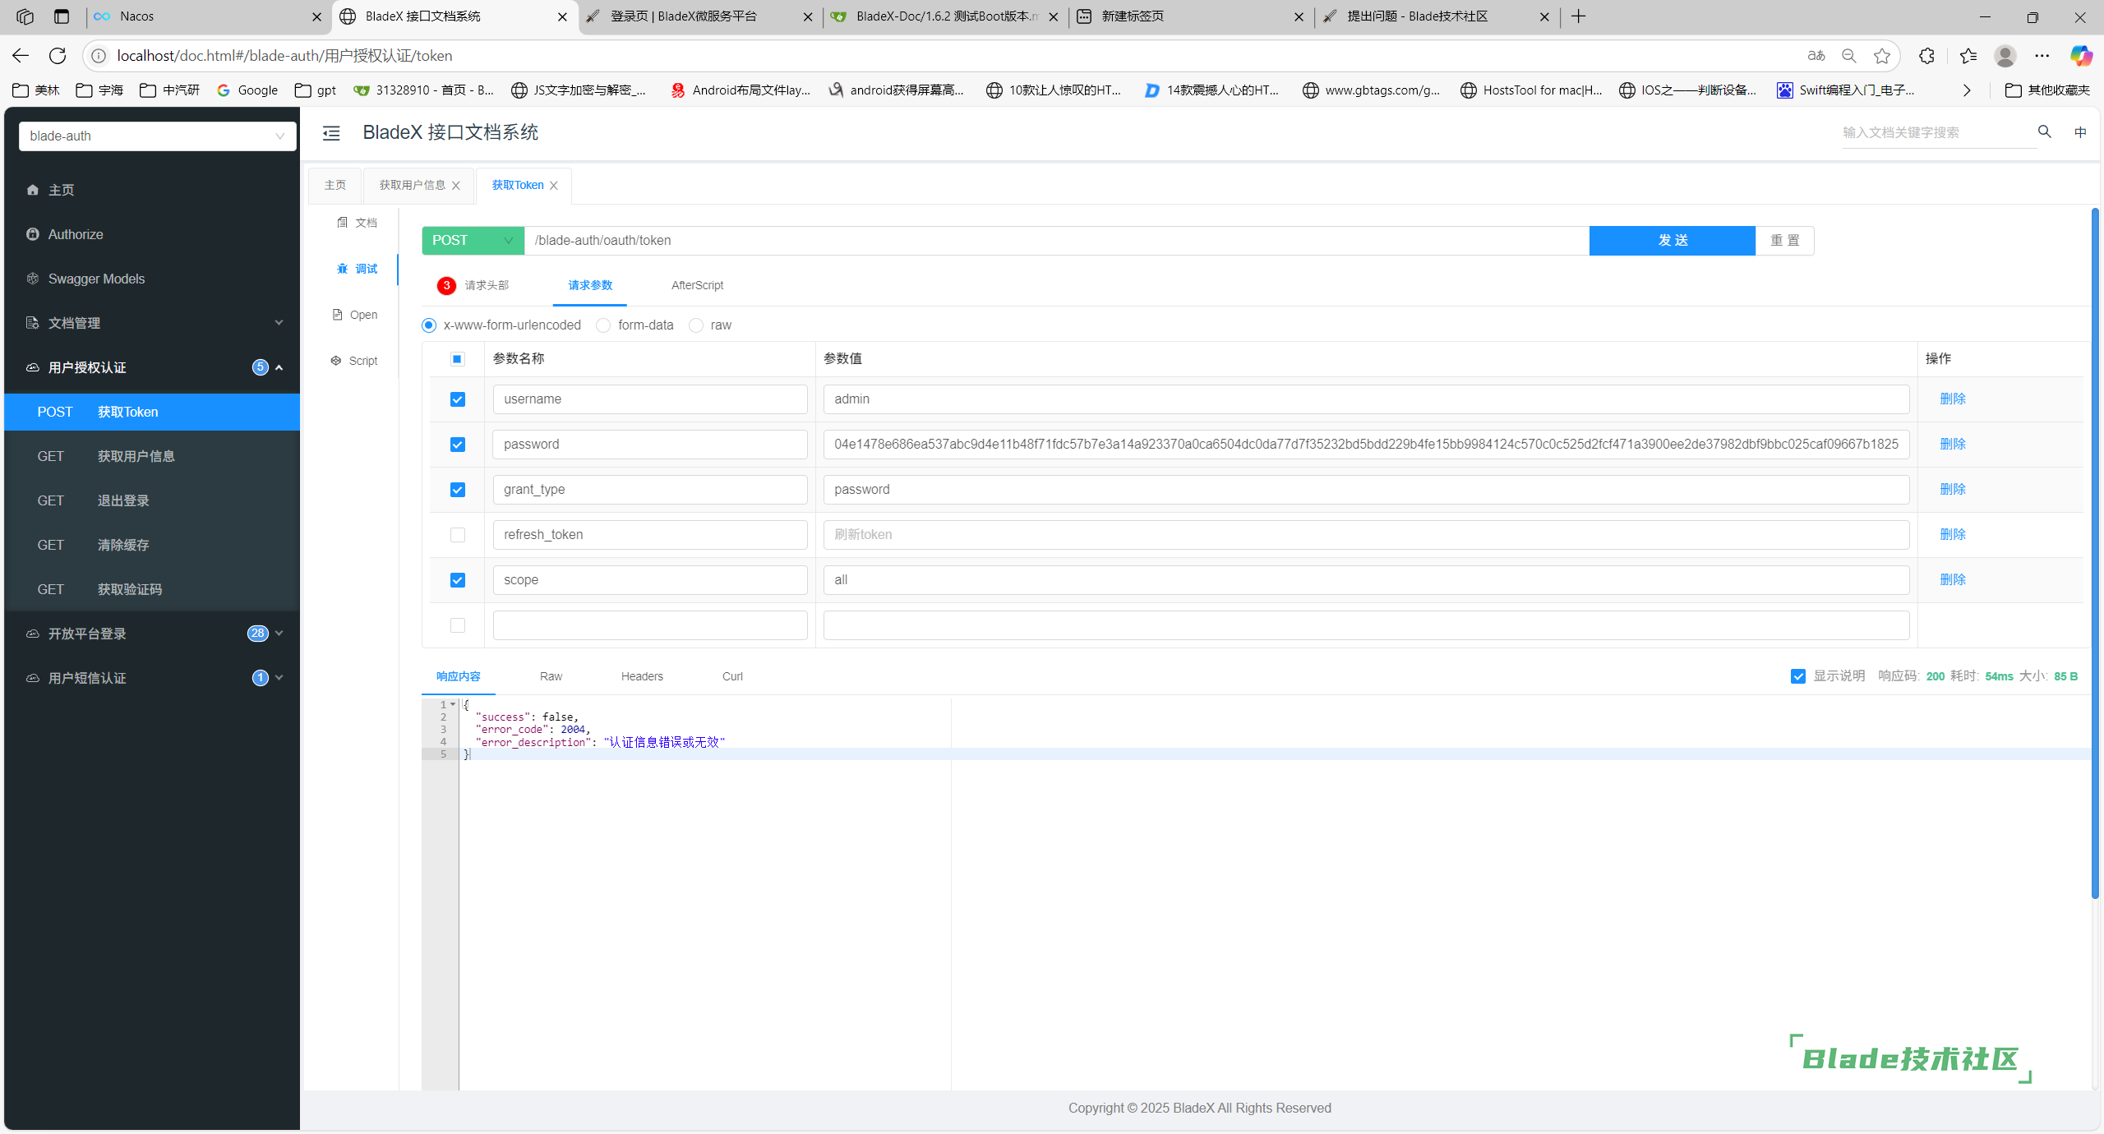The height and width of the screenshot is (1134, 2104).
Task: Close the 获取用户信息 tab
Action: click(x=456, y=186)
